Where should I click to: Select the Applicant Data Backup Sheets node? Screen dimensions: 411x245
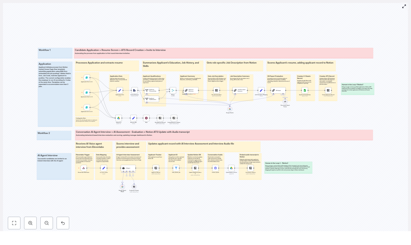(x=305, y=90)
